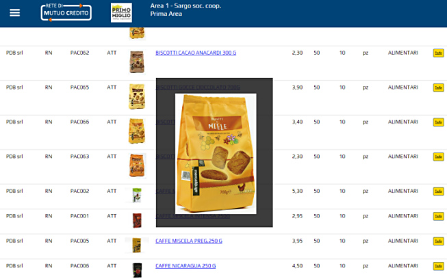Image resolution: width=447 pixels, height=279 pixels.
Task: Click the PAC065 biscuit bag thumbnail
Action: [137, 96]
